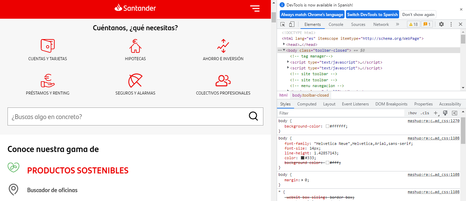466x201 pixels.
Task: Toggle the .cls element classes button
Action: pos(425,113)
